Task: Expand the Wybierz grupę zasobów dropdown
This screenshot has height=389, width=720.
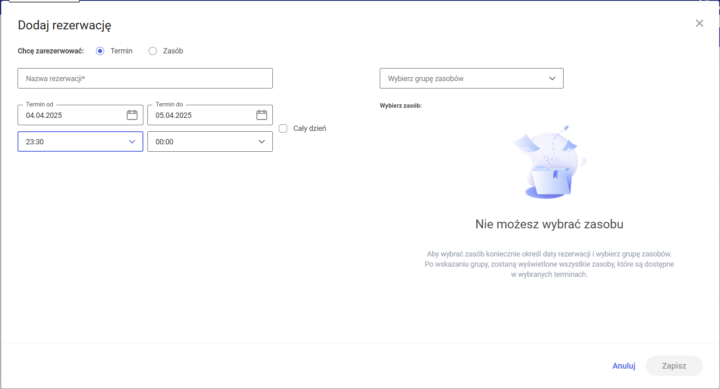Action: [x=472, y=78]
